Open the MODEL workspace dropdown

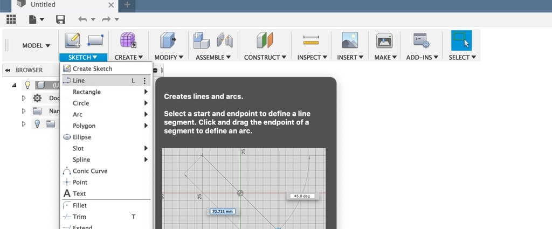[36, 46]
